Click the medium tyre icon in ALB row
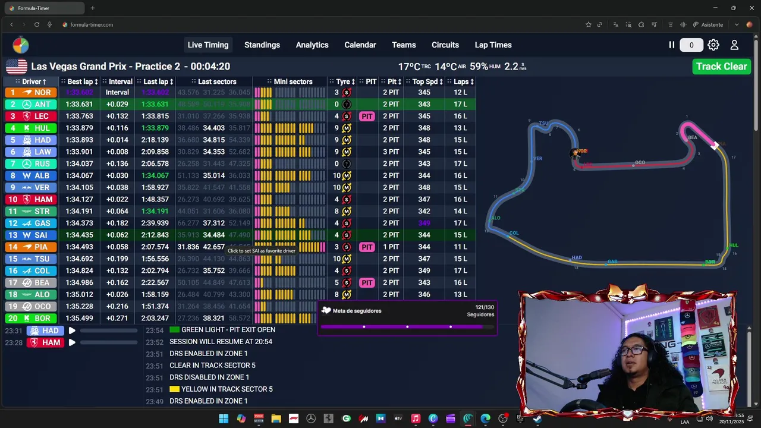 [x=347, y=176]
